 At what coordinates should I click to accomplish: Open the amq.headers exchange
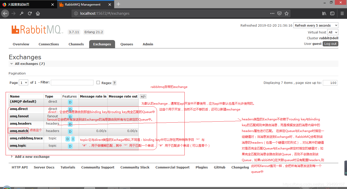pyautogui.click(x=21, y=123)
